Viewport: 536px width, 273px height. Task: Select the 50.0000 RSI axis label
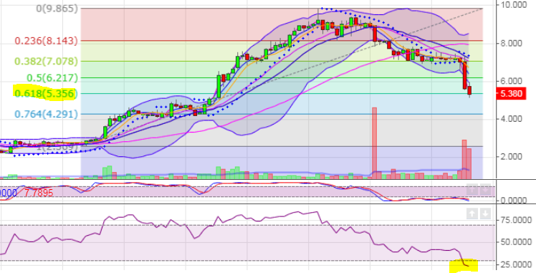pos(512,242)
